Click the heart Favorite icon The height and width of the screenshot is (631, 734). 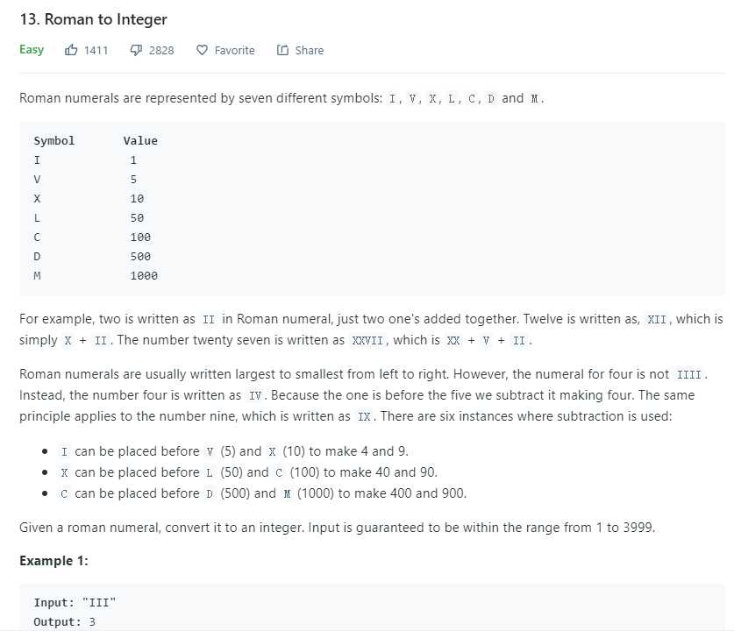202,50
